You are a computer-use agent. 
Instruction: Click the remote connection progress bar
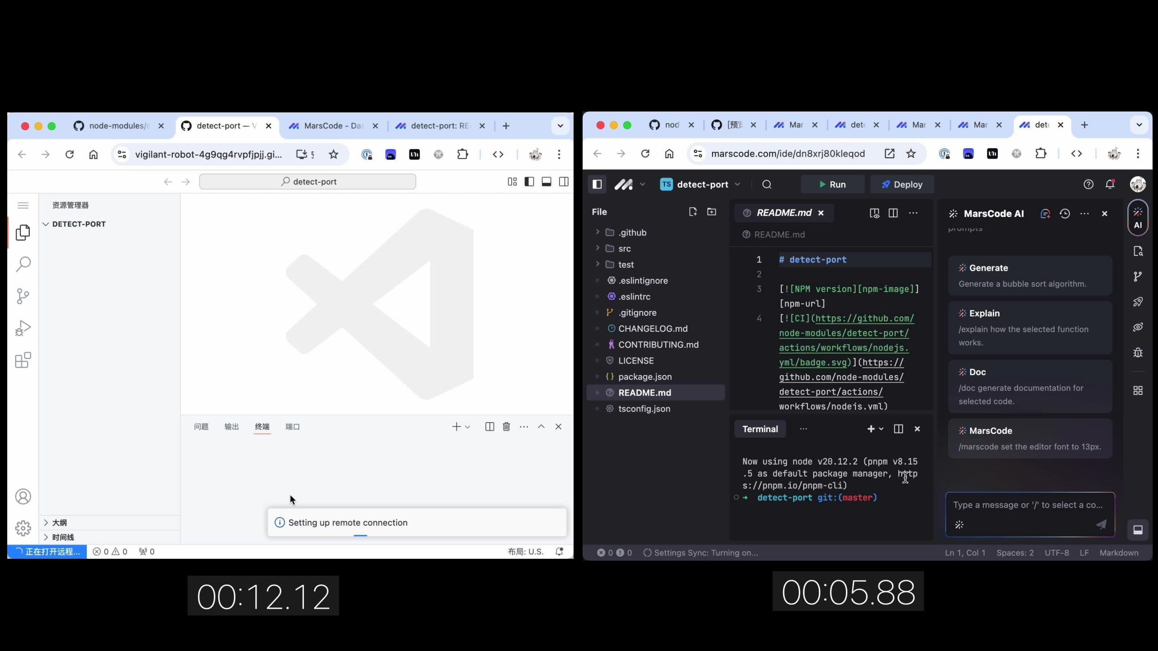coord(360,535)
